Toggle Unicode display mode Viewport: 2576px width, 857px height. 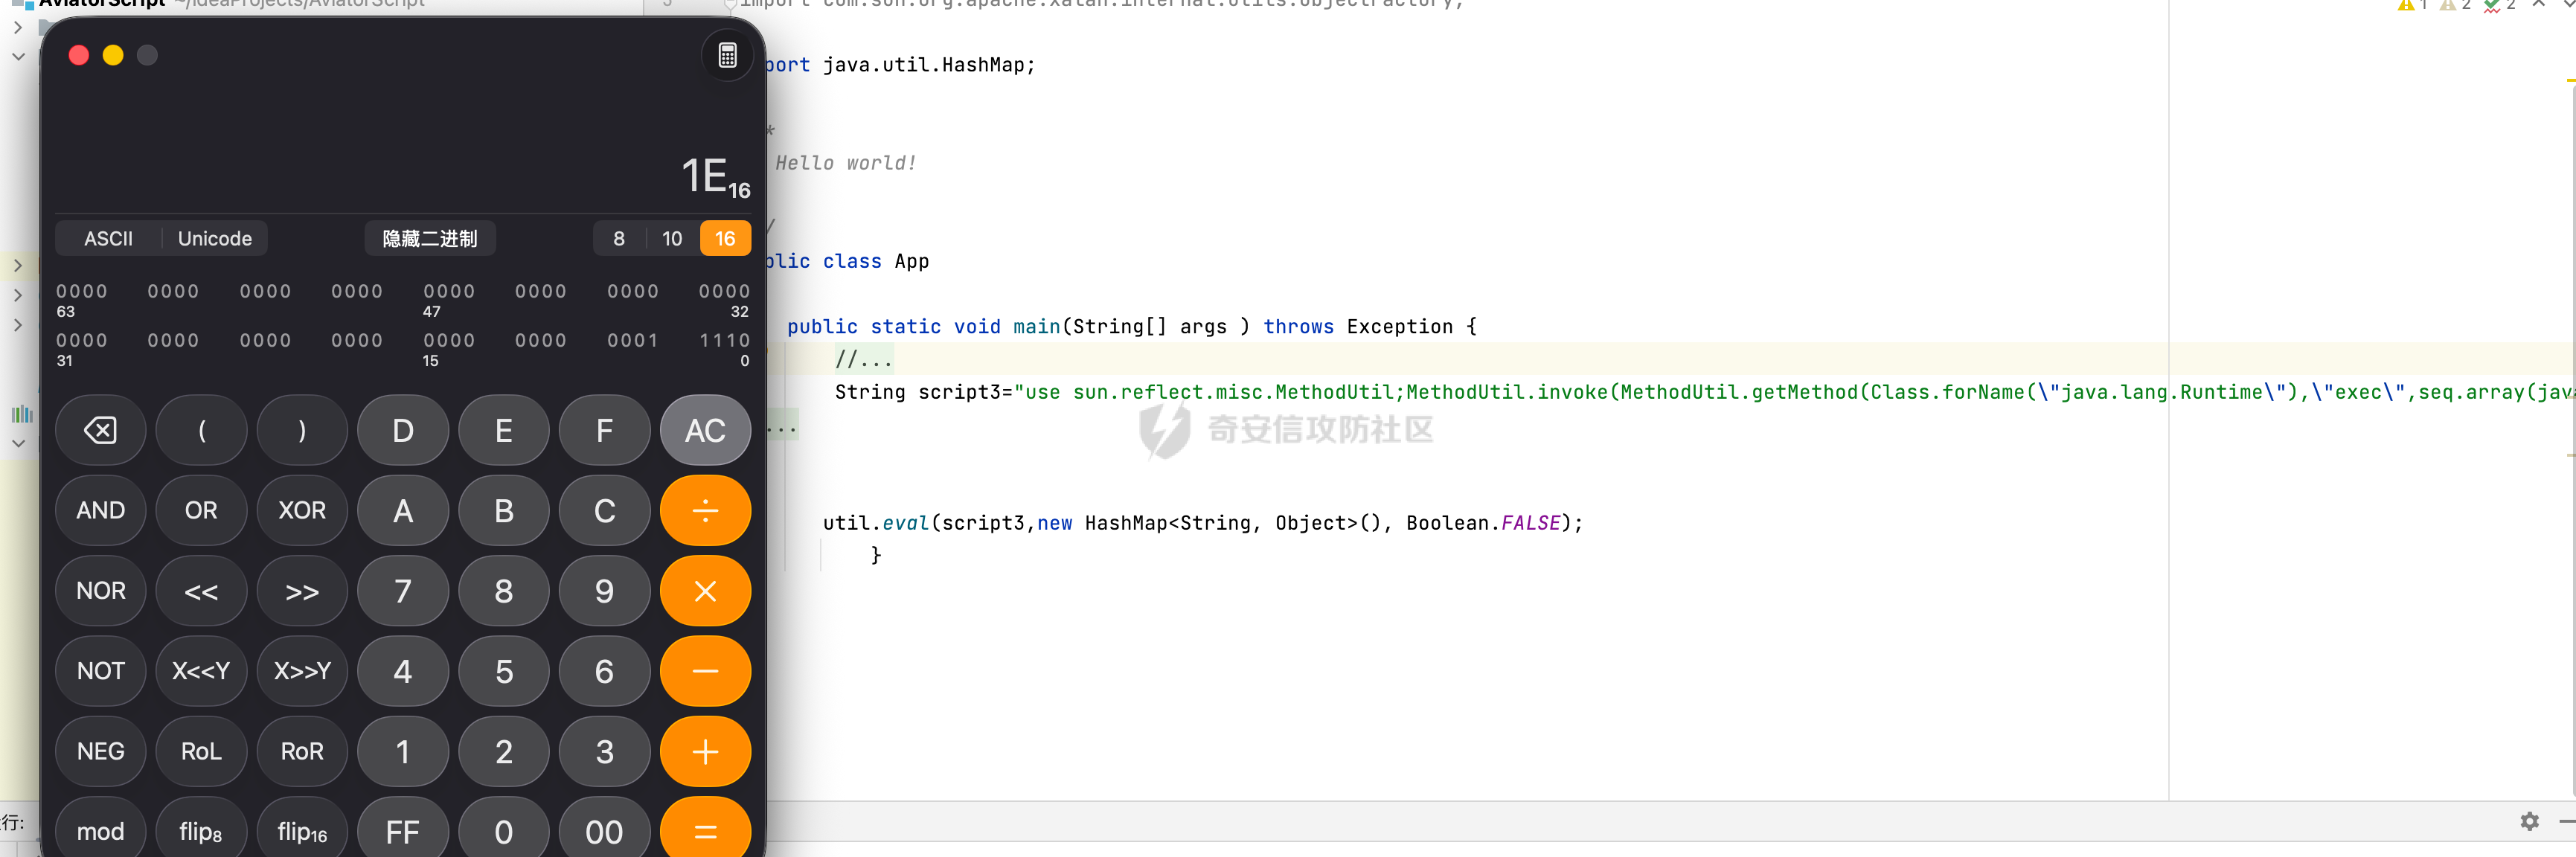coord(214,239)
